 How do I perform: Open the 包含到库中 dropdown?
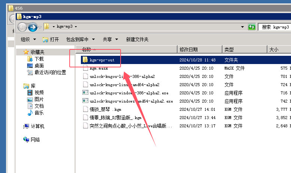pyautogui.click(x=80, y=39)
